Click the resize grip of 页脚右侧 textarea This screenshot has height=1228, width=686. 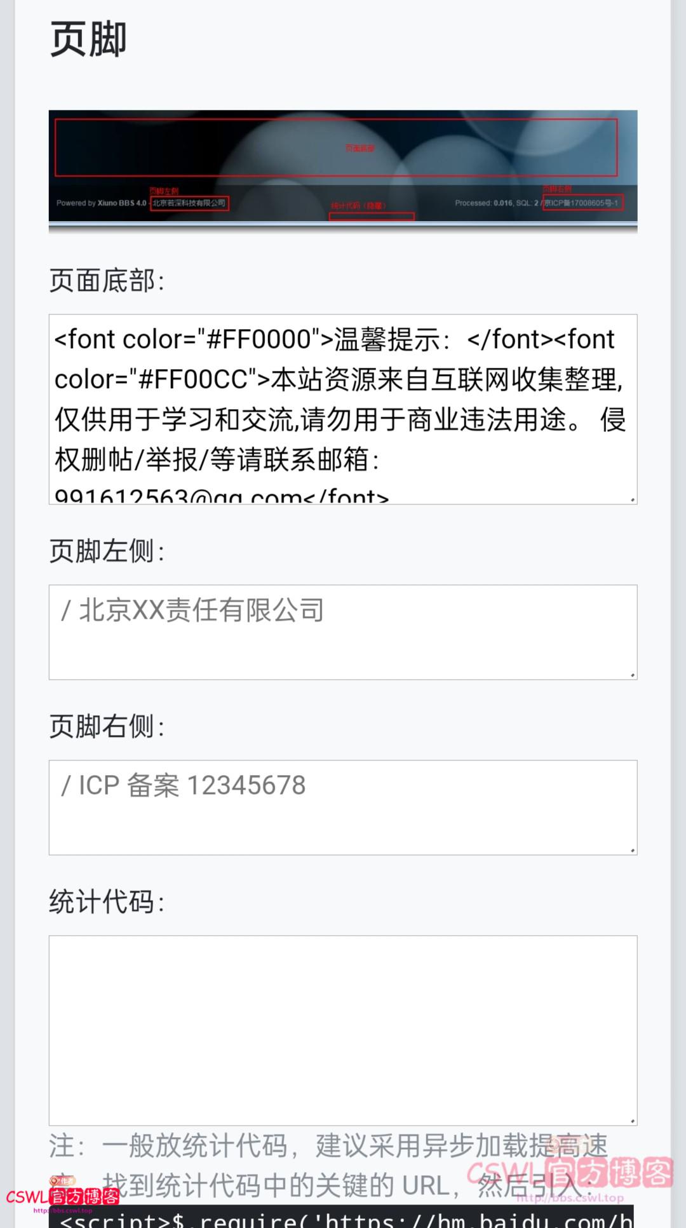(633, 850)
